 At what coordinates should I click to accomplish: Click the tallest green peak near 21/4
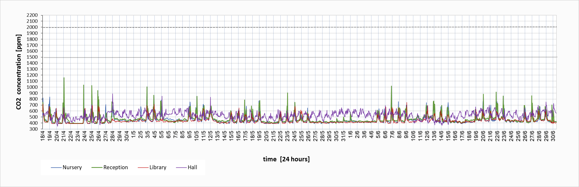point(64,78)
